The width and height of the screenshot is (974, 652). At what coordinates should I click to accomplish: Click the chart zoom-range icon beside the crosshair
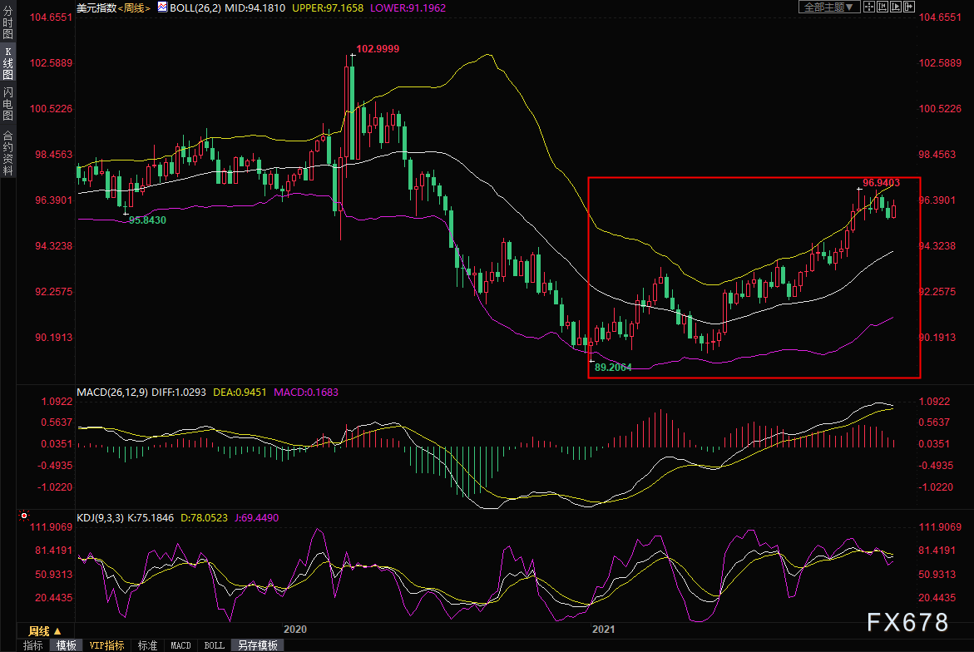(x=882, y=7)
